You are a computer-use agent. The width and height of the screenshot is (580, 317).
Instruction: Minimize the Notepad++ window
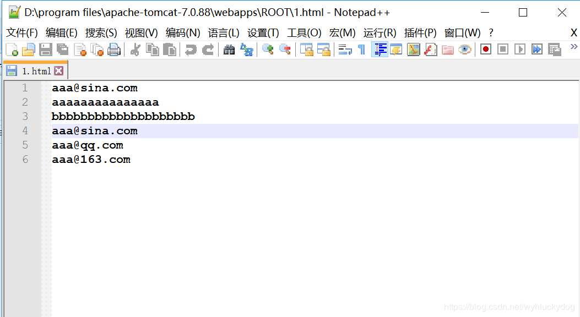[x=485, y=13]
